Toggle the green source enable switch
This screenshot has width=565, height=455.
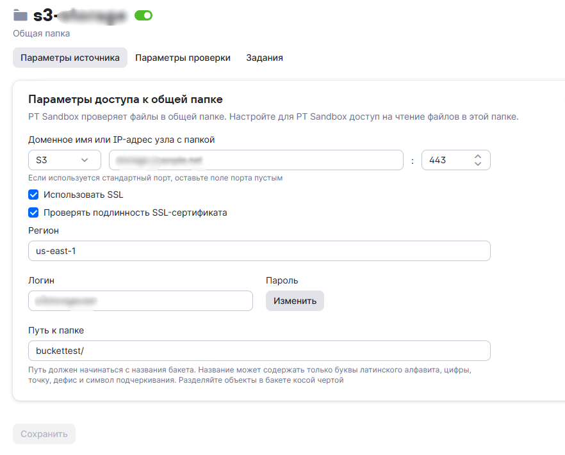pyautogui.click(x=143, y=15)
